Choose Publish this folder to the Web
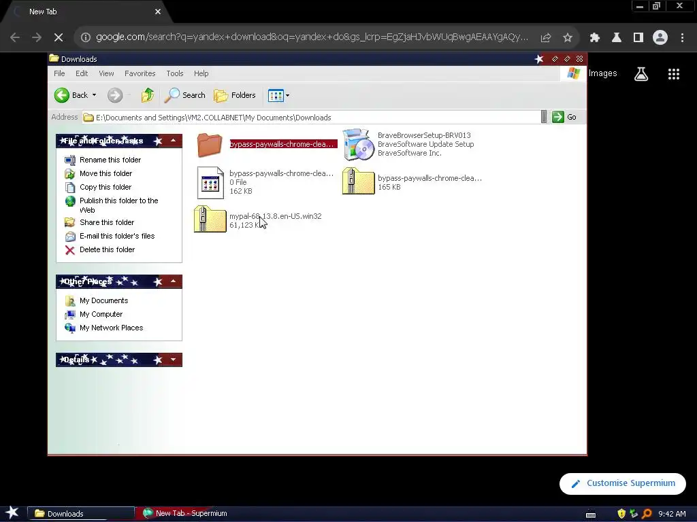Image resolution: width=697 pixels, height=522 pixels. [x=118, y=205]
